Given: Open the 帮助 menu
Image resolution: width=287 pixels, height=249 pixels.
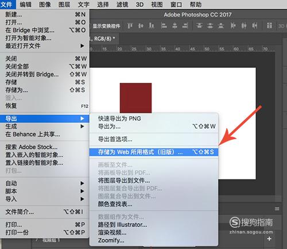Looking at the screenshot, I should tap(196, 5).
